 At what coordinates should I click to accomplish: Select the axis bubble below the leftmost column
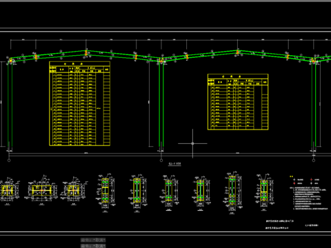[9, 161]
